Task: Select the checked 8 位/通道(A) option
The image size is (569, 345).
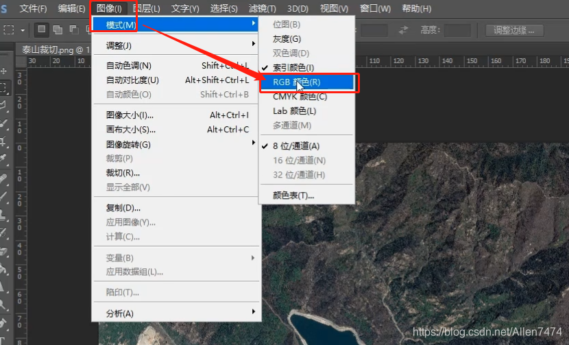Action: point(295,146)
